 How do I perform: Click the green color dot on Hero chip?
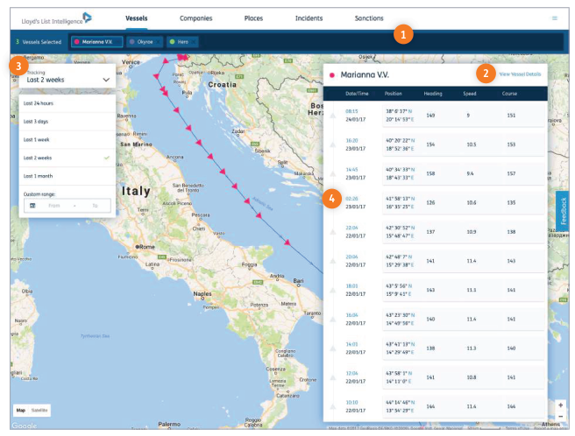coord(172,42)
